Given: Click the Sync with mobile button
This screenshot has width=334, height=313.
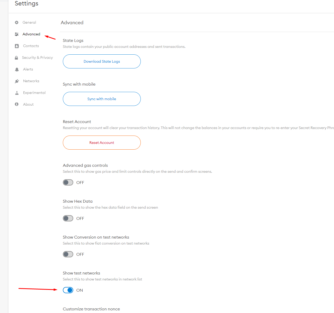Looking at the screenshot, I should (102, 99).
